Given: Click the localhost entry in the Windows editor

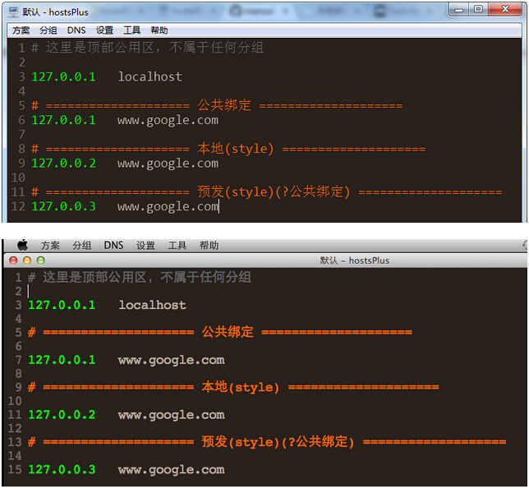Looking at the screenshot, I should point(149,76).
